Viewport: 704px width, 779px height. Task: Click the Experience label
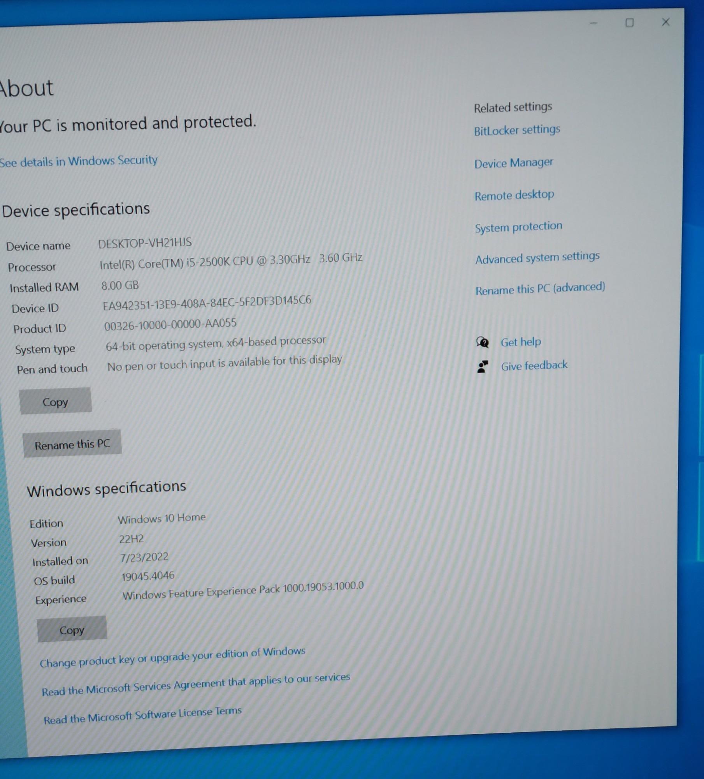61,599
